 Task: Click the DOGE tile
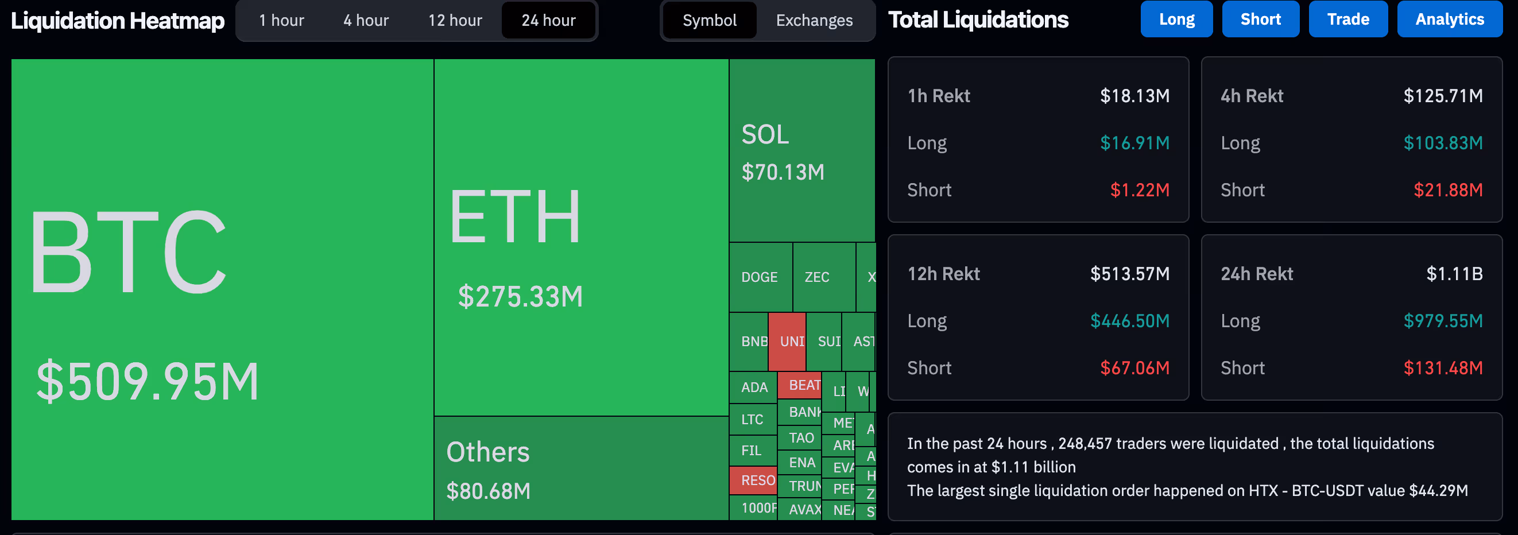(760, 277)
